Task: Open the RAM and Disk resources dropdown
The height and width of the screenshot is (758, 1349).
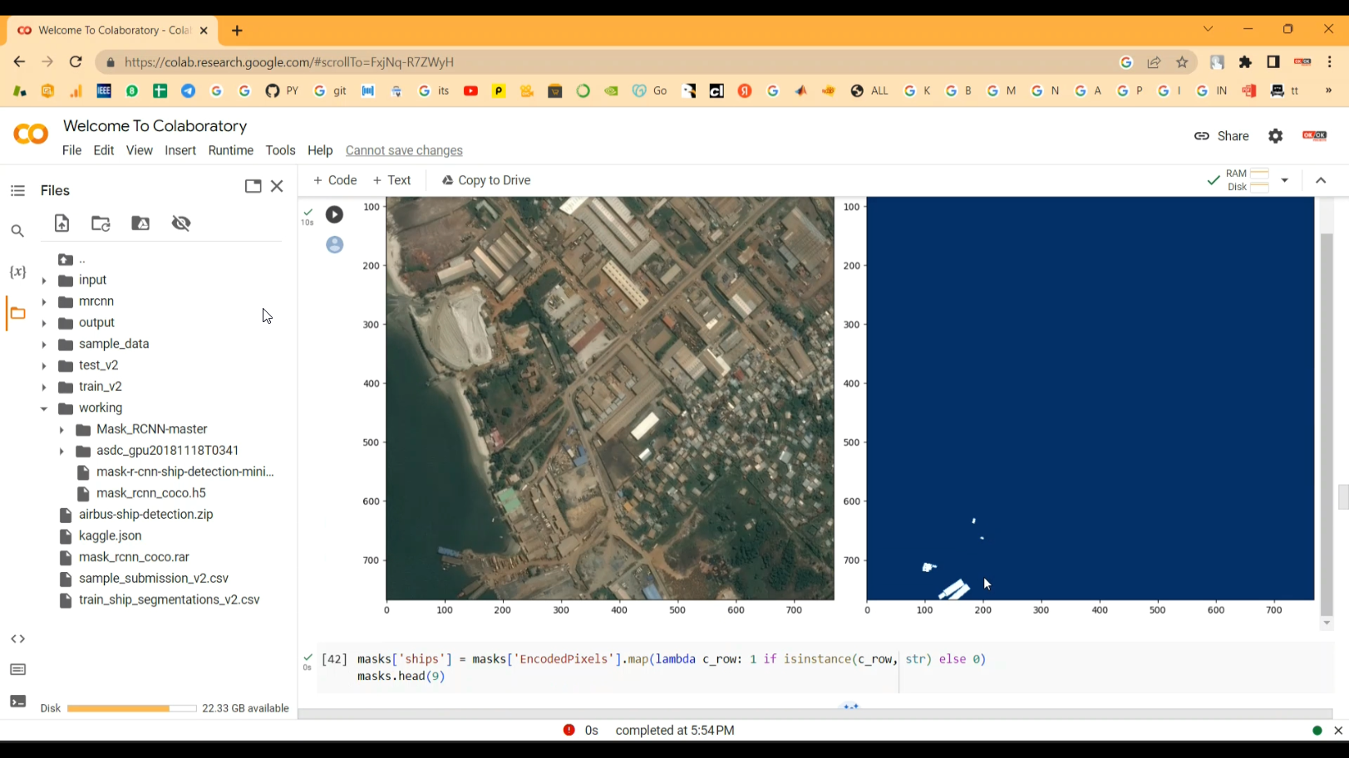Action: click(x=1285, y=179)
